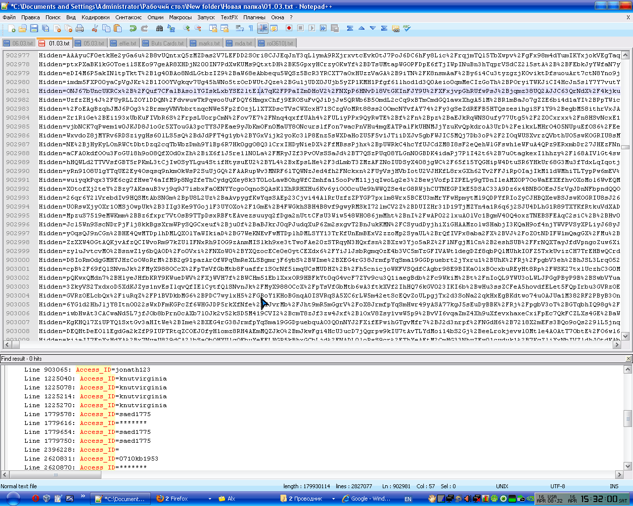Click the Close All toolbar icon

pyautogui.click(x=68, y=28)
